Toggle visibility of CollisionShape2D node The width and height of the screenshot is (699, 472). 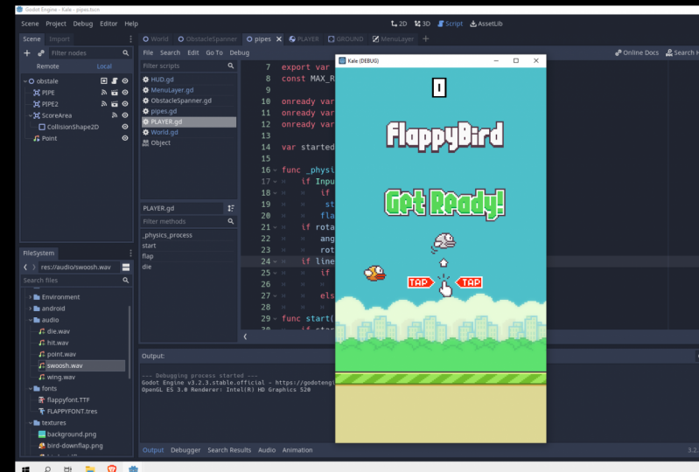(125, 127)
